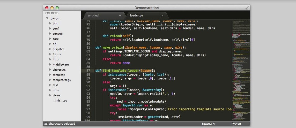Select the templatetags folder label
296x128 pixels.
(x=62, y=80)
